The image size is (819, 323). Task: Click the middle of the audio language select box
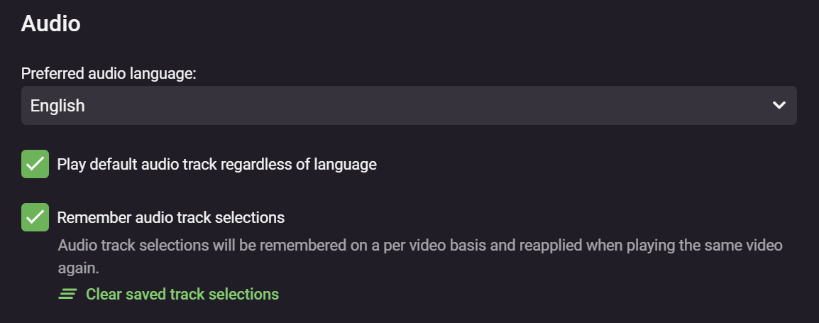pos(409,106)
